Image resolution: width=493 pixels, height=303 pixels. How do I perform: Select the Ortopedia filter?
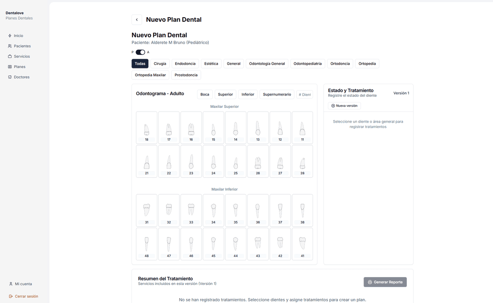pyautogui.click(x=367, y=64)
